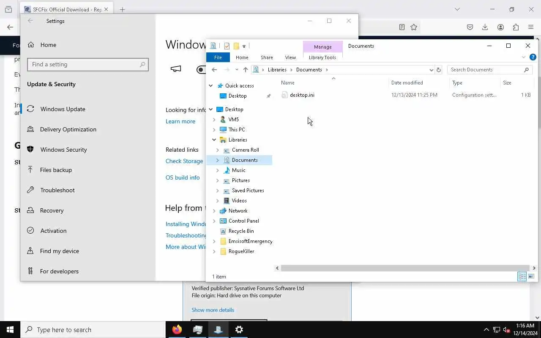The width and height of the screenshot is (541, 338).
Task: Switch to details view layout icon
Action: coord(522,277)
